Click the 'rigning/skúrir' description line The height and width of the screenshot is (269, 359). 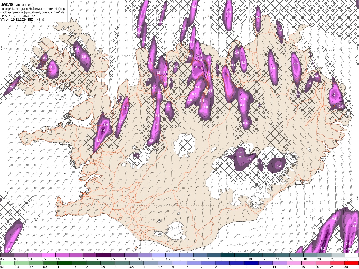(33, 9)
